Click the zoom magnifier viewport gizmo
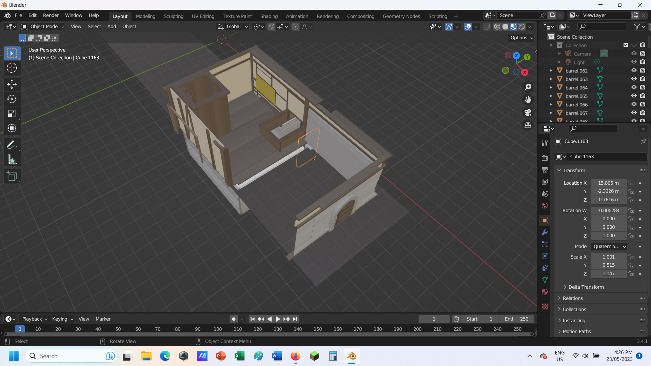Viewport: 651px width, 366px height. tap(528, 87)
